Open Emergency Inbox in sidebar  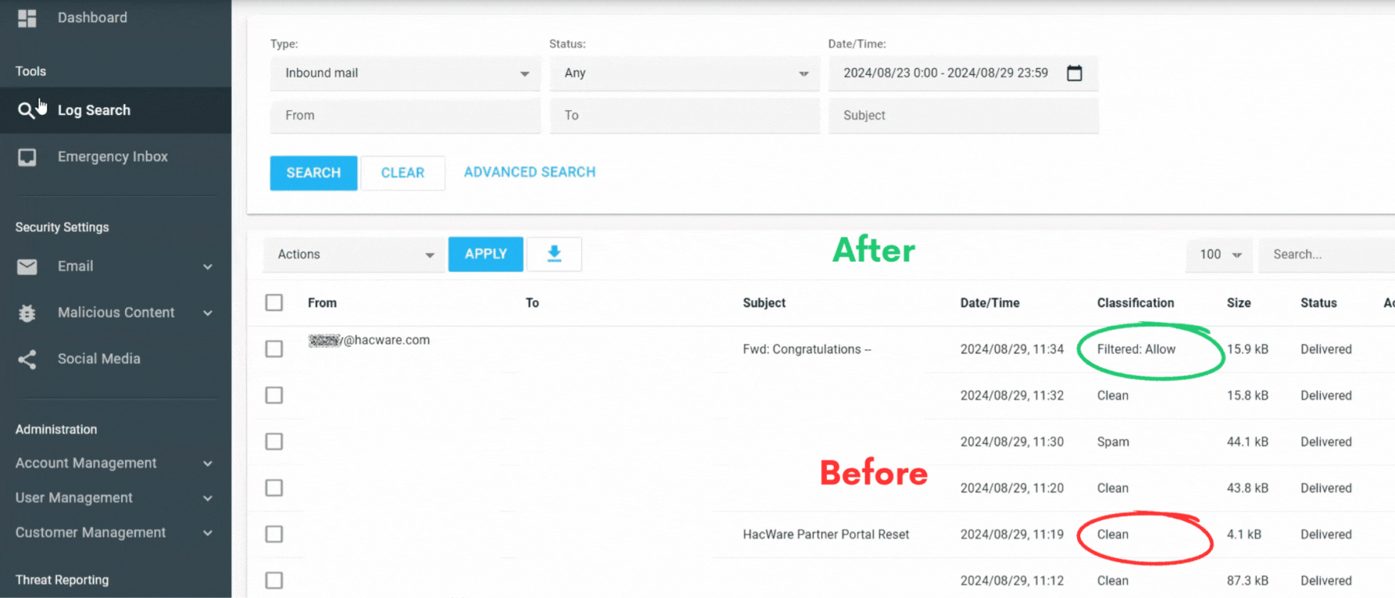point(113,157)
